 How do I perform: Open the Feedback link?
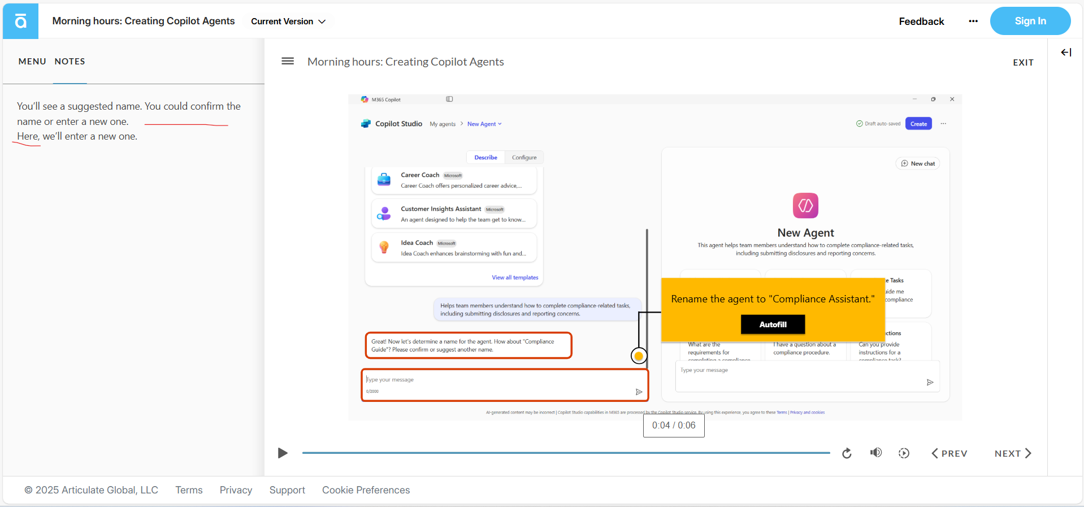click(921, 21)
